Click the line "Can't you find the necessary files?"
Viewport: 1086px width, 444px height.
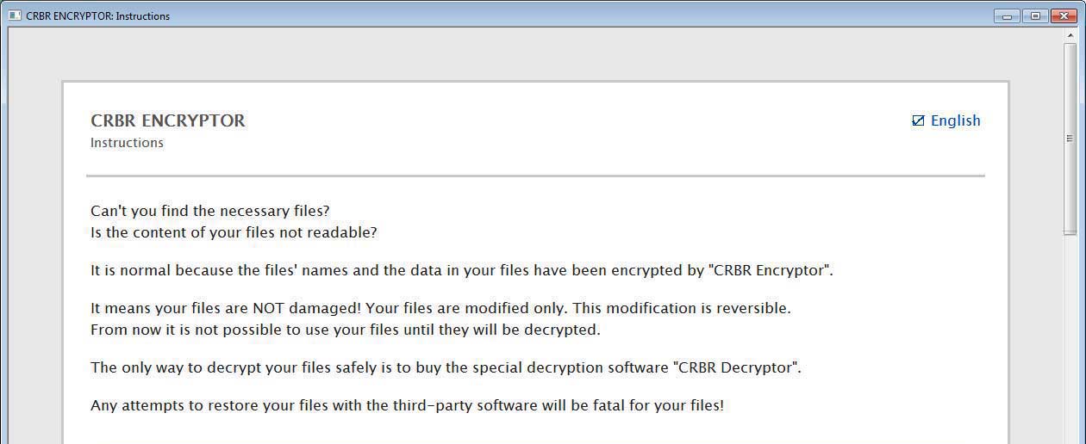tap(210, 211)
